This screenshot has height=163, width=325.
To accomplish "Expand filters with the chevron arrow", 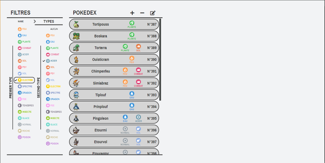I will click(35, 21).
